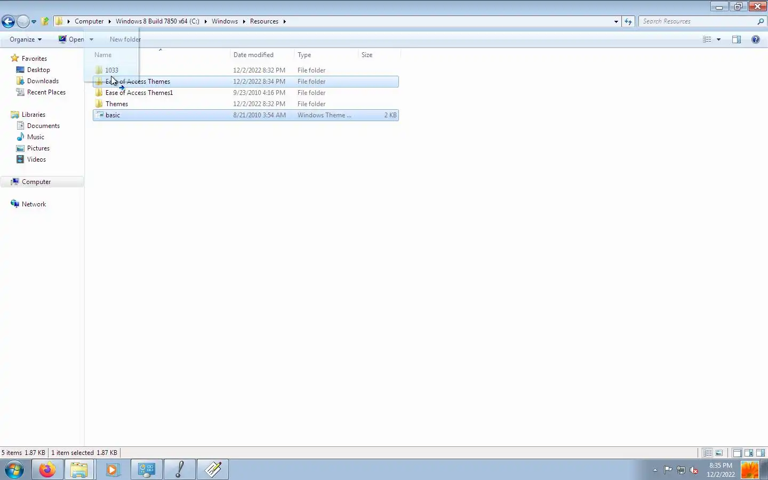Image resolution: width=768 pixels, height=480 pixels.
Task: Open the recent pages dropdown arrow
Action: click(34, 22)
